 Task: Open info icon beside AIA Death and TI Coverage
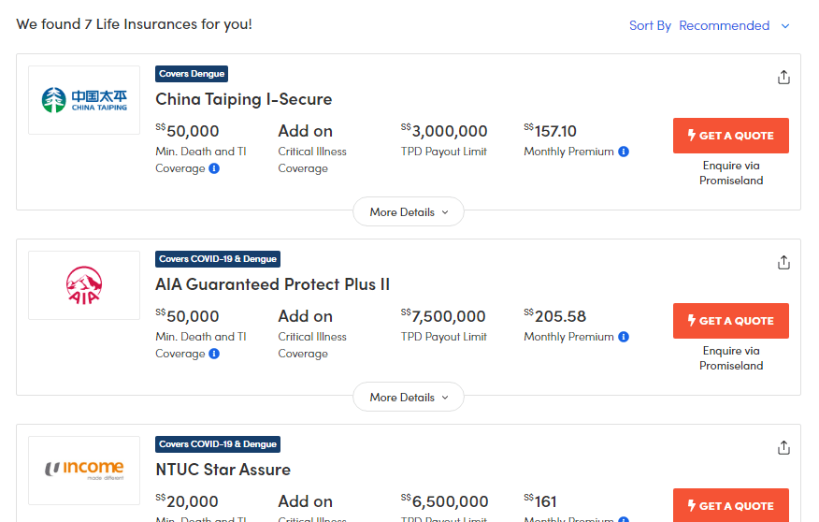tap(214, 354)
